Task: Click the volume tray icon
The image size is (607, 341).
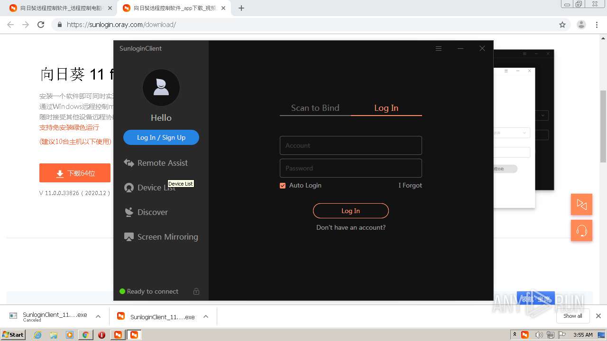Action: [539, 335]
